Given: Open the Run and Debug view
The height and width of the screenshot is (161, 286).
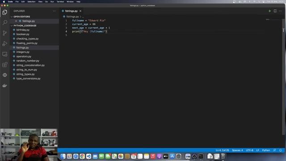Looking at the screenshot, I should [5, 43].
